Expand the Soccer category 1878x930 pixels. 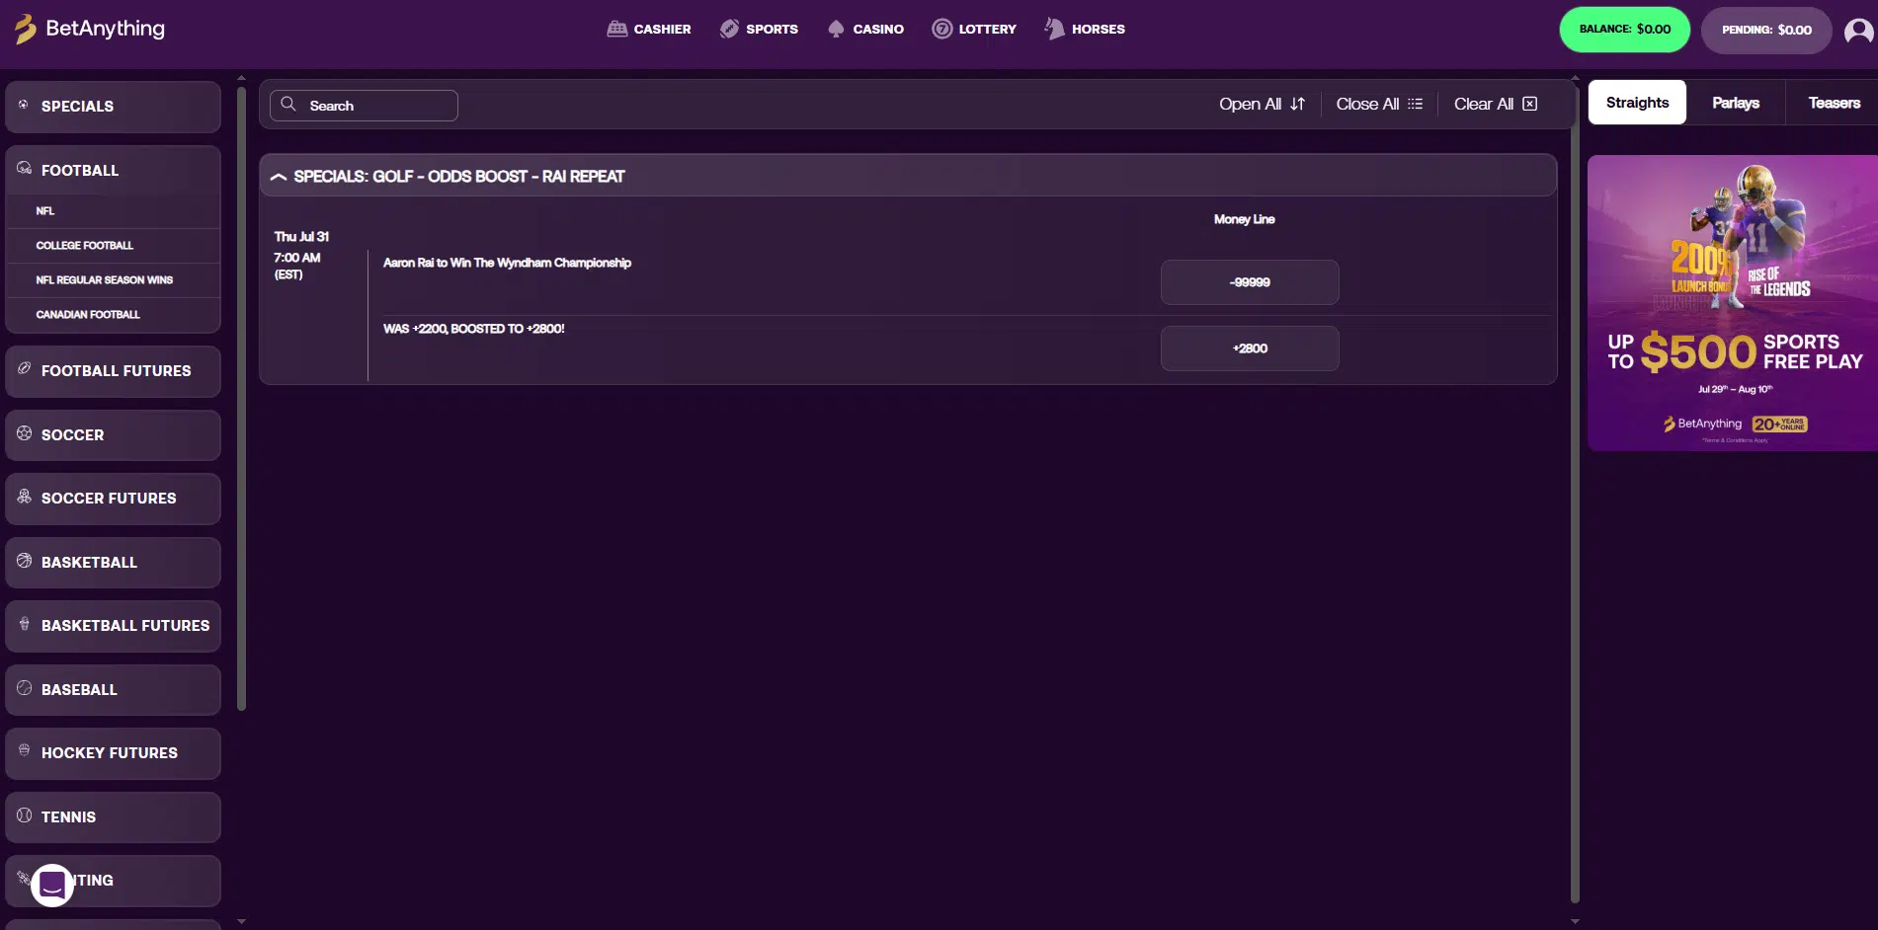coord(113,435)
